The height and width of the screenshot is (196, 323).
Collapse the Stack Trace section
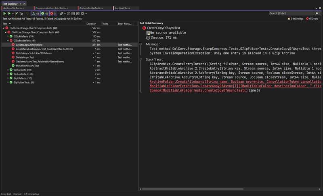tap(141, 59)
